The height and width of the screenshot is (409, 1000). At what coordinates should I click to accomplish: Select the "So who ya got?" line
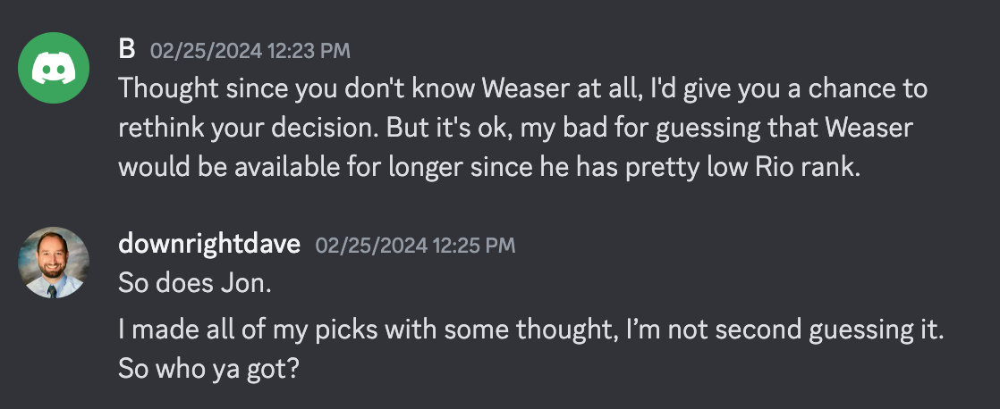point(208,370)
